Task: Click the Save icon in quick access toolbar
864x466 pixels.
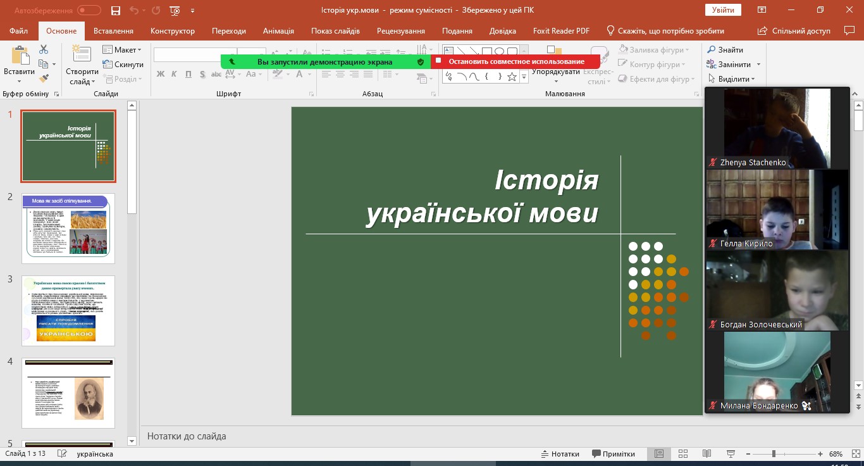Action: pos(115,11)
